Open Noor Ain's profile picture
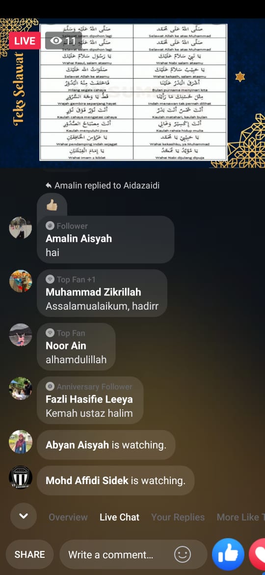265x575 pixels. pyautogui.click(x=21, y=335)
